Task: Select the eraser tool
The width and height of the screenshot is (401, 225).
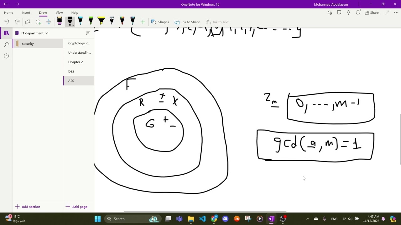Action: pos(60,22)
